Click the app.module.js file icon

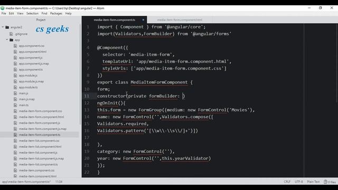[15, 75]
